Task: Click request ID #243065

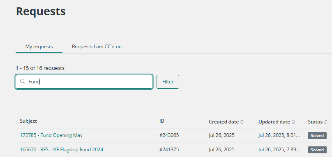Action: point(169,135)
